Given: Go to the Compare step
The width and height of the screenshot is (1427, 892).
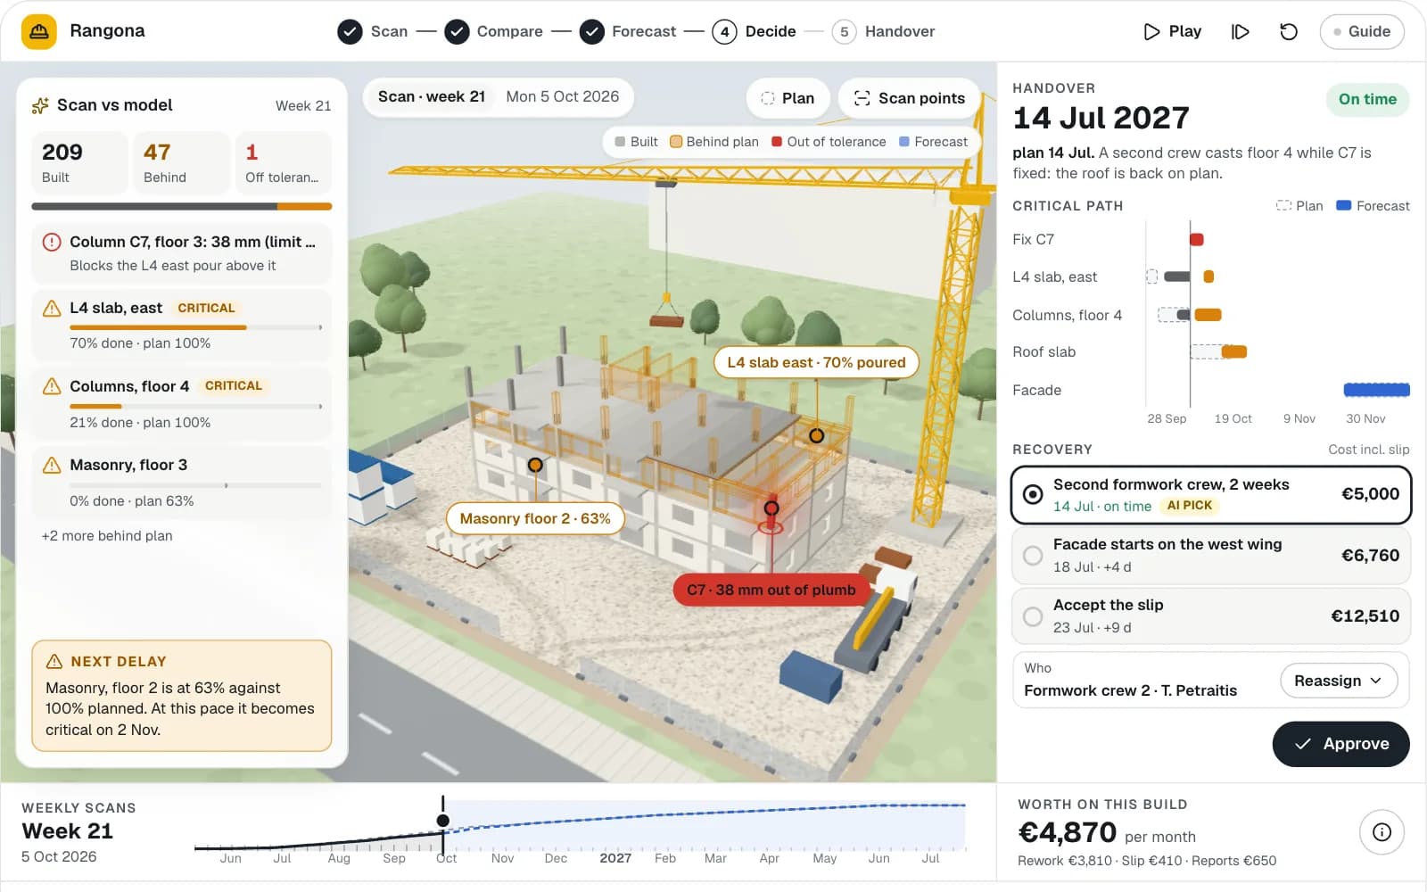Looking at the screenshot, I should tap(493, 31).
